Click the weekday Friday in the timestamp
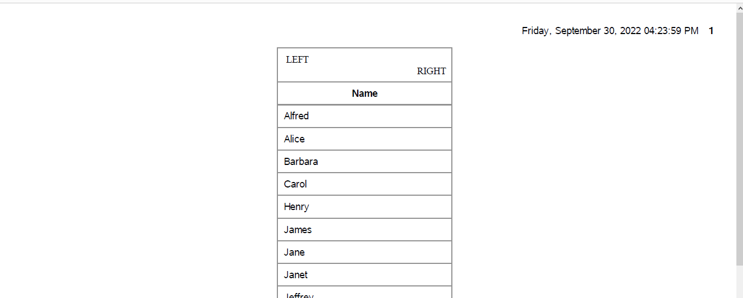Screen dimensions: 743x298 click(535, 31)
